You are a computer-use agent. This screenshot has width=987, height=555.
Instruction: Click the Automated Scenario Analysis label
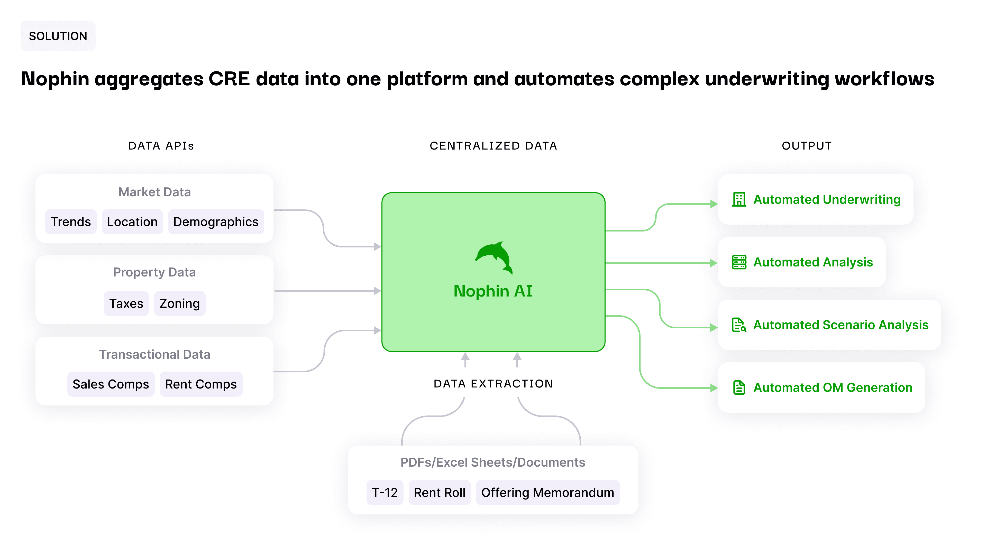(x=841, y=325)
